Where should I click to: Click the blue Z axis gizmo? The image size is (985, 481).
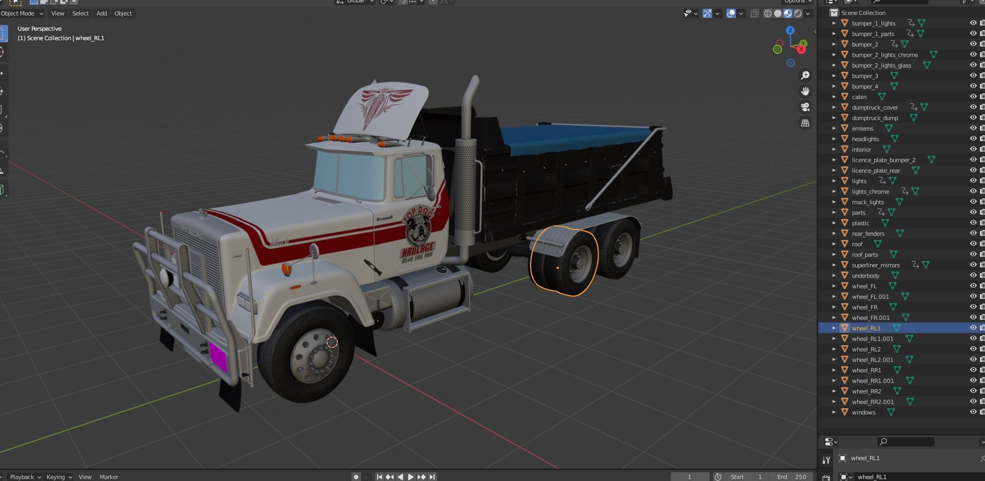tap(790, 31)
